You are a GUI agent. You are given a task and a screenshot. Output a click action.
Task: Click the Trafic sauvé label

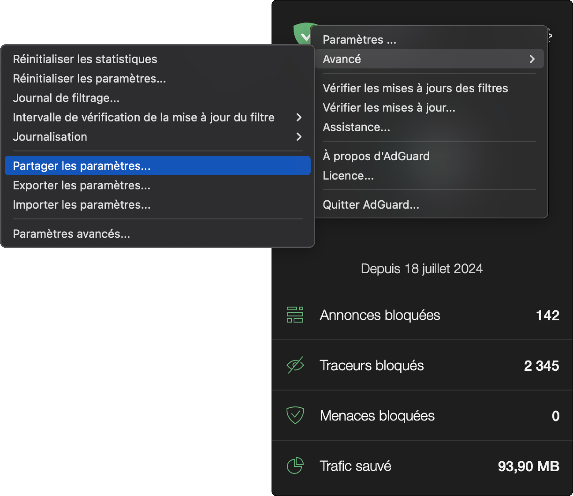[355, 466]
